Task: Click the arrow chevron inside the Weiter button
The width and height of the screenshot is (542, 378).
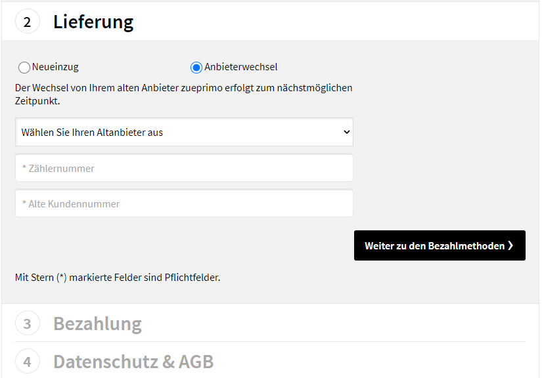Action: coord(510,245)
